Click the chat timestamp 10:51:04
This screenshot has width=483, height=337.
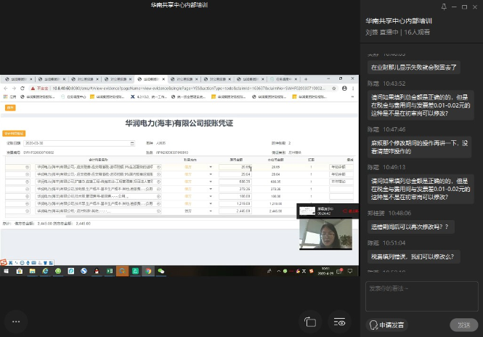(x=394, y=243)
